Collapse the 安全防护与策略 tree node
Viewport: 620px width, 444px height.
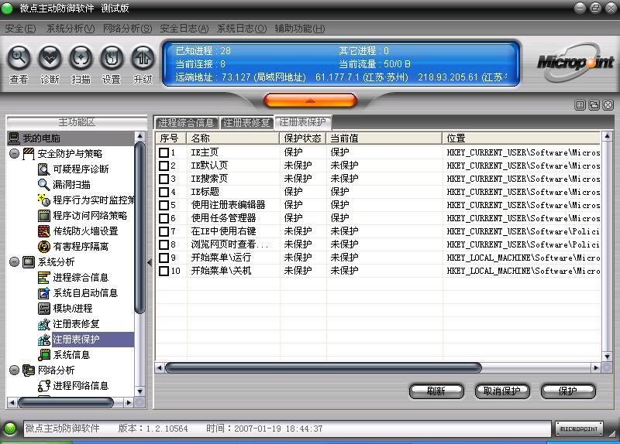(x=15, y=154)
